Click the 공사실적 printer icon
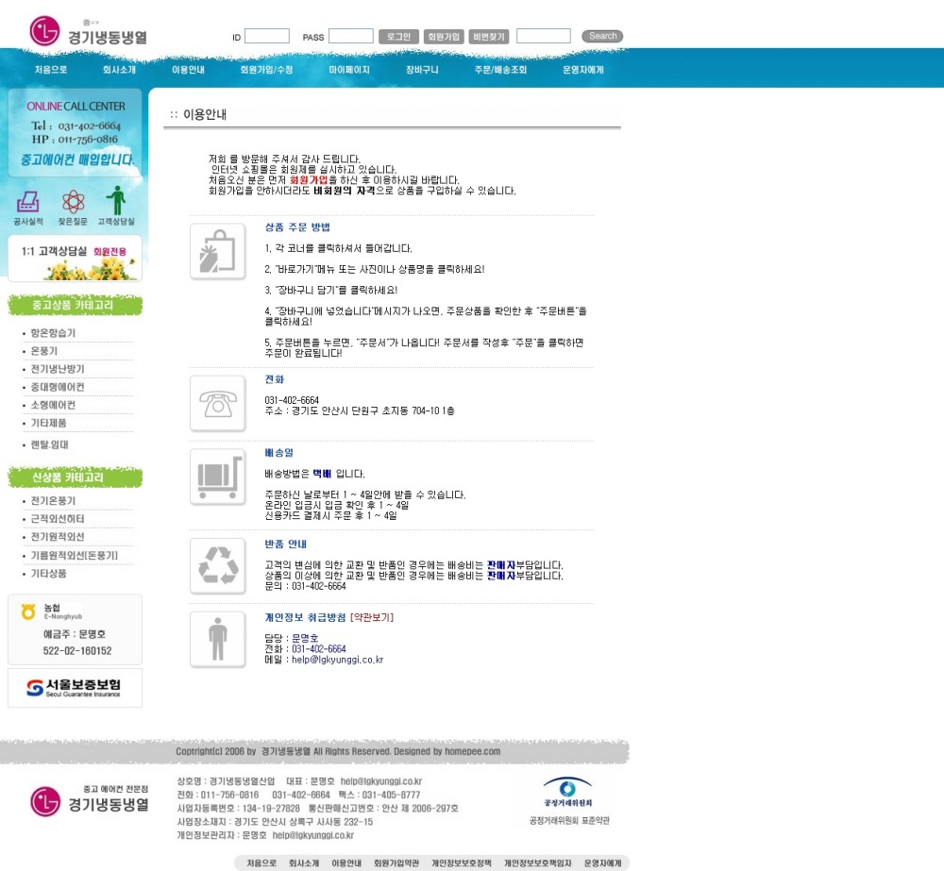 pyautogui.click(x=28, y=202)
